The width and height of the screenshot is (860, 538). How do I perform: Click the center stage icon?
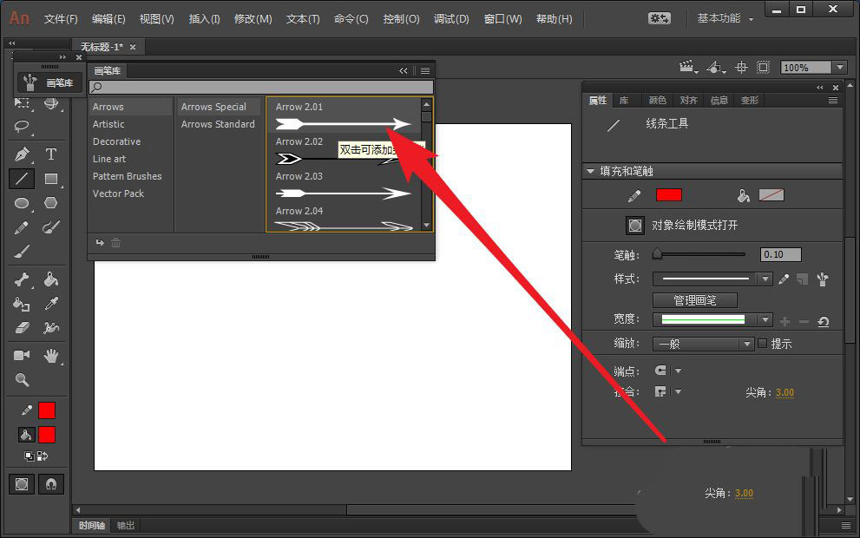coord(741,68)
